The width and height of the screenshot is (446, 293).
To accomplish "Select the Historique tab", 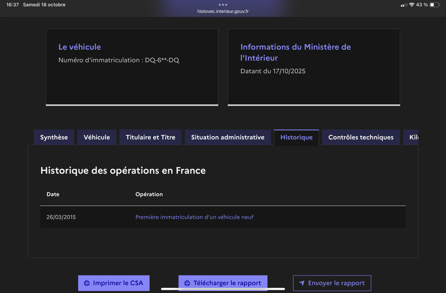I will tap(297, 137).
